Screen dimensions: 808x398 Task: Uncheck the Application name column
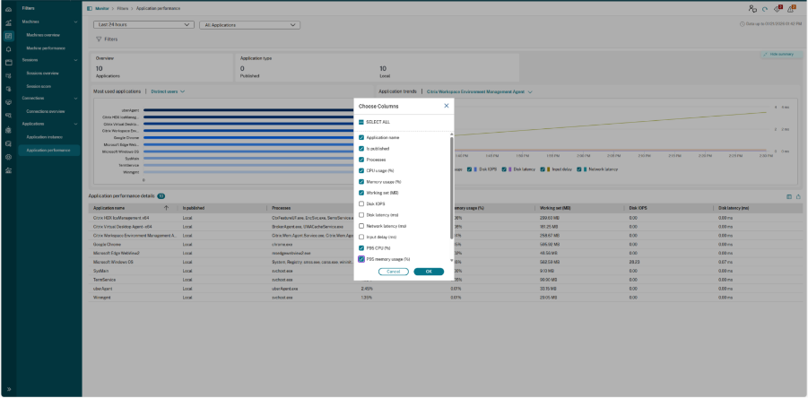361,137
